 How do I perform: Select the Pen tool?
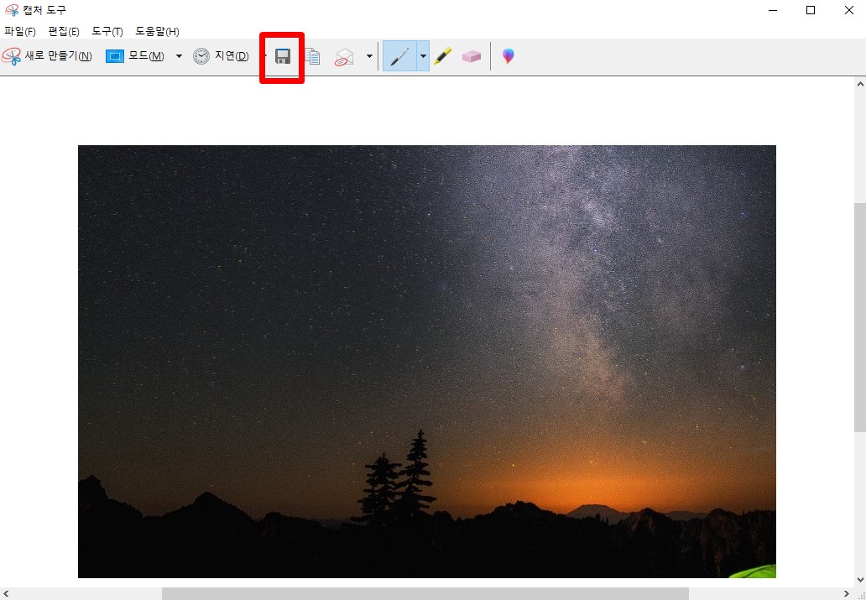(x=399, y=55)
